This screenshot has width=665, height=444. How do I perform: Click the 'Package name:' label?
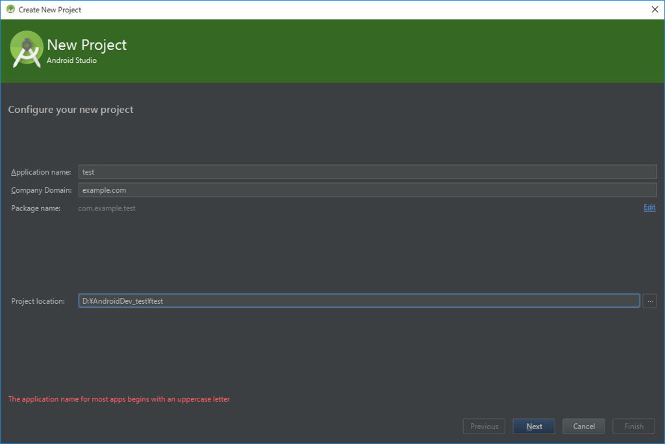pos(36,208)
